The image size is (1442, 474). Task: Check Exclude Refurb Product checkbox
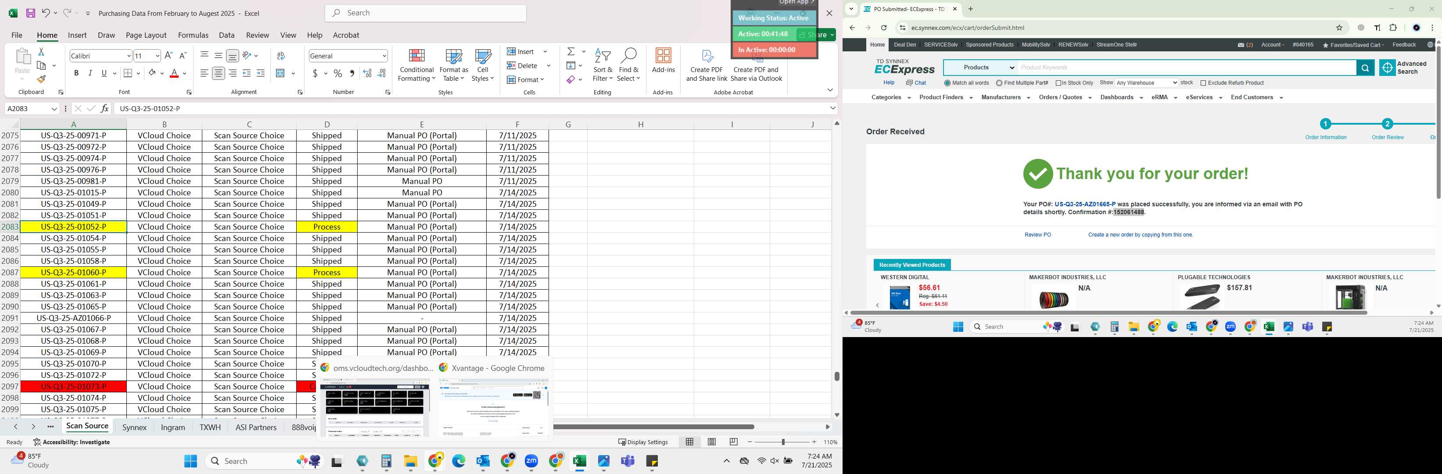(1204, 83)
